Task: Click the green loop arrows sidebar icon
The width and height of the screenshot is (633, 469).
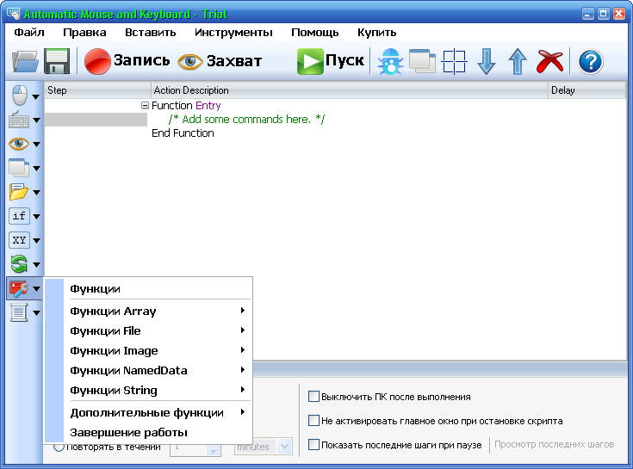Action: (x=19, y=264)
